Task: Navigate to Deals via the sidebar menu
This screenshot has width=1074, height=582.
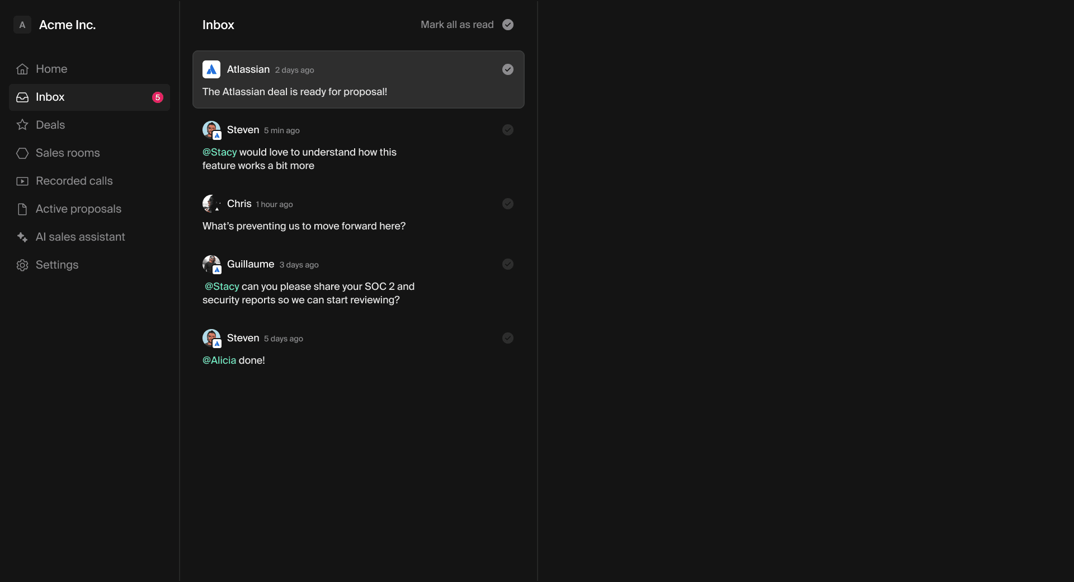Action: click(50, 125)
